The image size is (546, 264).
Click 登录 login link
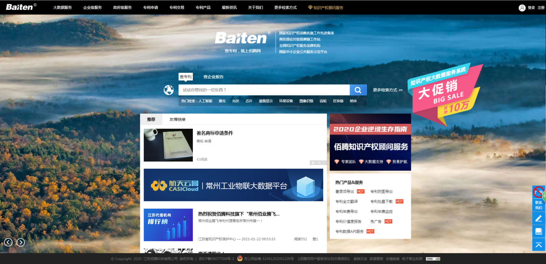coord(531,8)
